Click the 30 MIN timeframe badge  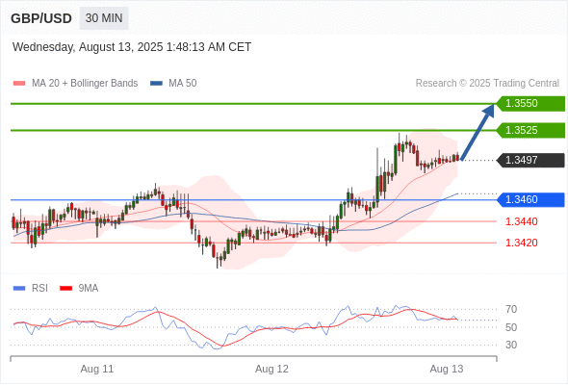(104, 18)
